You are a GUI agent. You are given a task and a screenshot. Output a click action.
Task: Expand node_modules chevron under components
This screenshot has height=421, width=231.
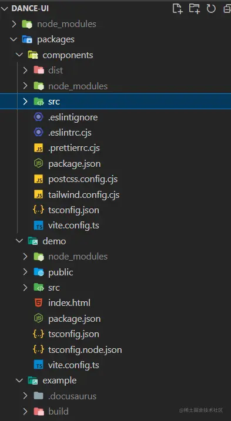tap(25, 86)
